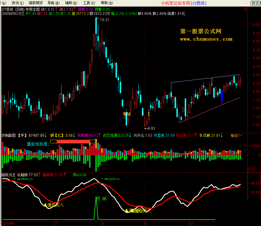Click the turnover amount 额2933.23万
261x226 pixels.
(x=100, y=14)
